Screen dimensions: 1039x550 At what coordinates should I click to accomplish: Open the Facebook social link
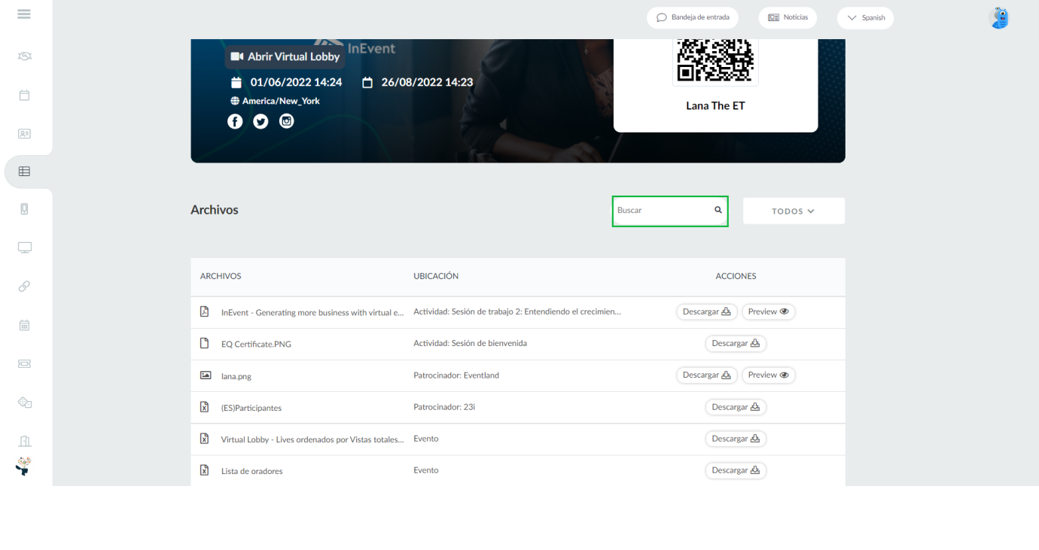[x=235, y=121]
